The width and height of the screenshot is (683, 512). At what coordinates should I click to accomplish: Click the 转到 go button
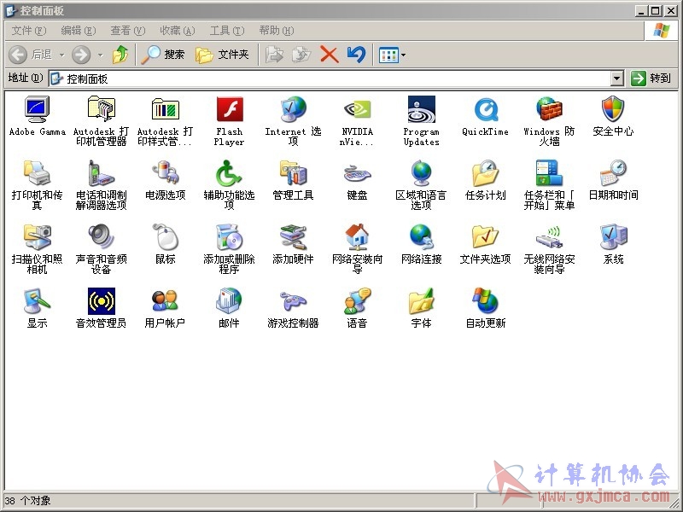(x=651, y=79)
